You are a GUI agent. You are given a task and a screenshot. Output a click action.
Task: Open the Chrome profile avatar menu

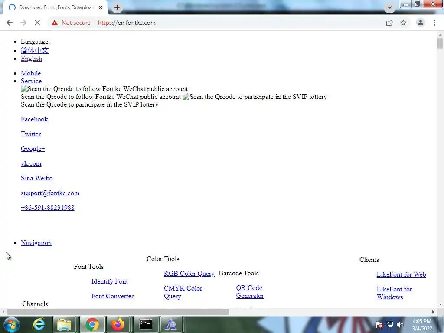(x=421, y=23)
